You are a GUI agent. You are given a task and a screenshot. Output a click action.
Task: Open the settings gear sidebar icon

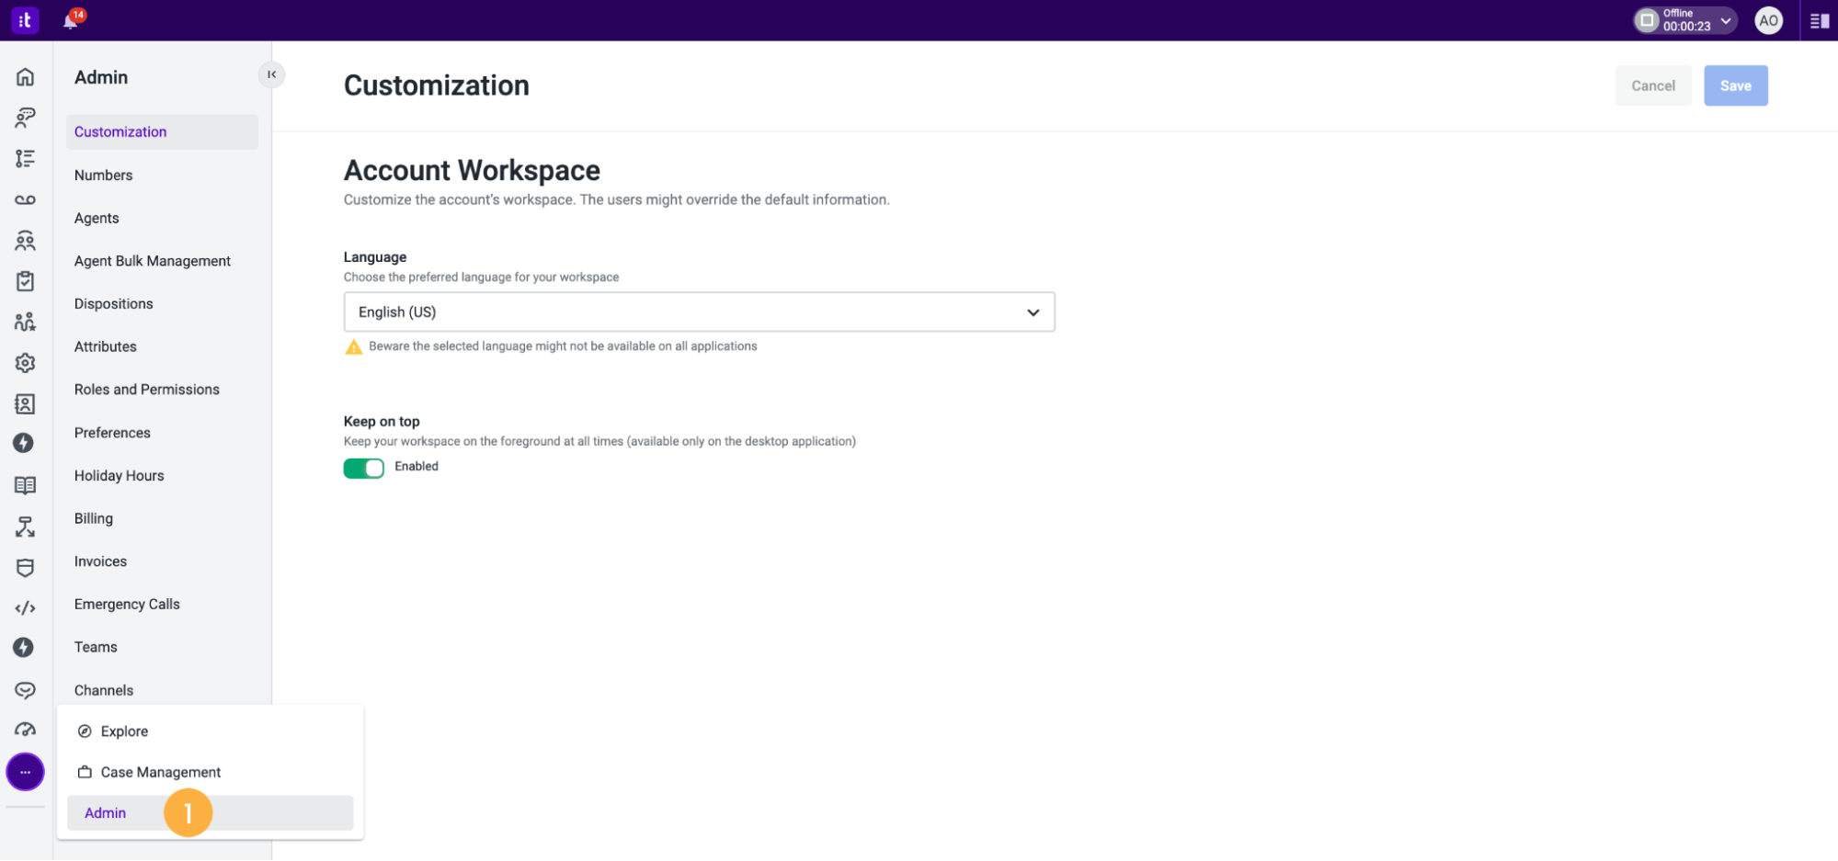click(25, 363)
